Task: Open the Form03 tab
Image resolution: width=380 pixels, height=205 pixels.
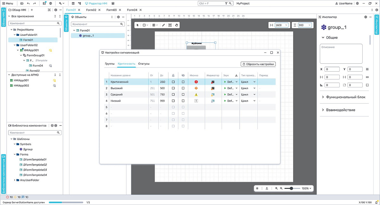Action: [111, 10]
